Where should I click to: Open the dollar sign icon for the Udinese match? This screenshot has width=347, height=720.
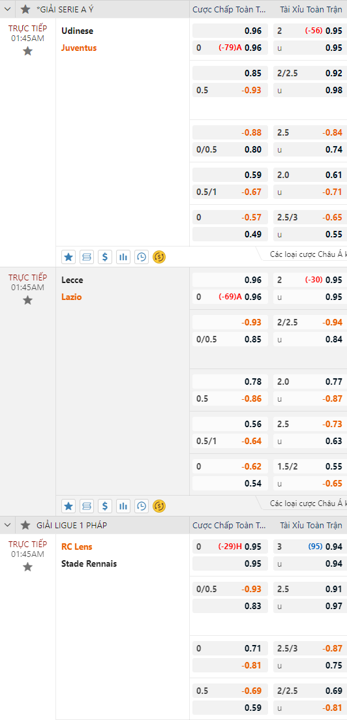point(104,257)
